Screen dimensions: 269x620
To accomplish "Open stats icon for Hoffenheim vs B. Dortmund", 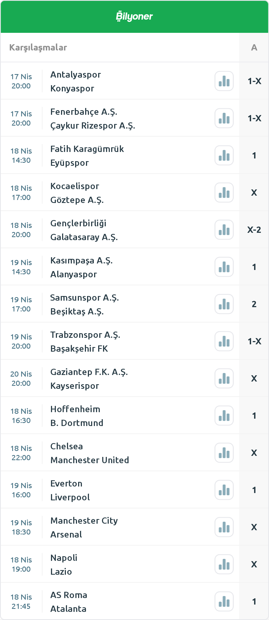I will (x=224, y=415).
